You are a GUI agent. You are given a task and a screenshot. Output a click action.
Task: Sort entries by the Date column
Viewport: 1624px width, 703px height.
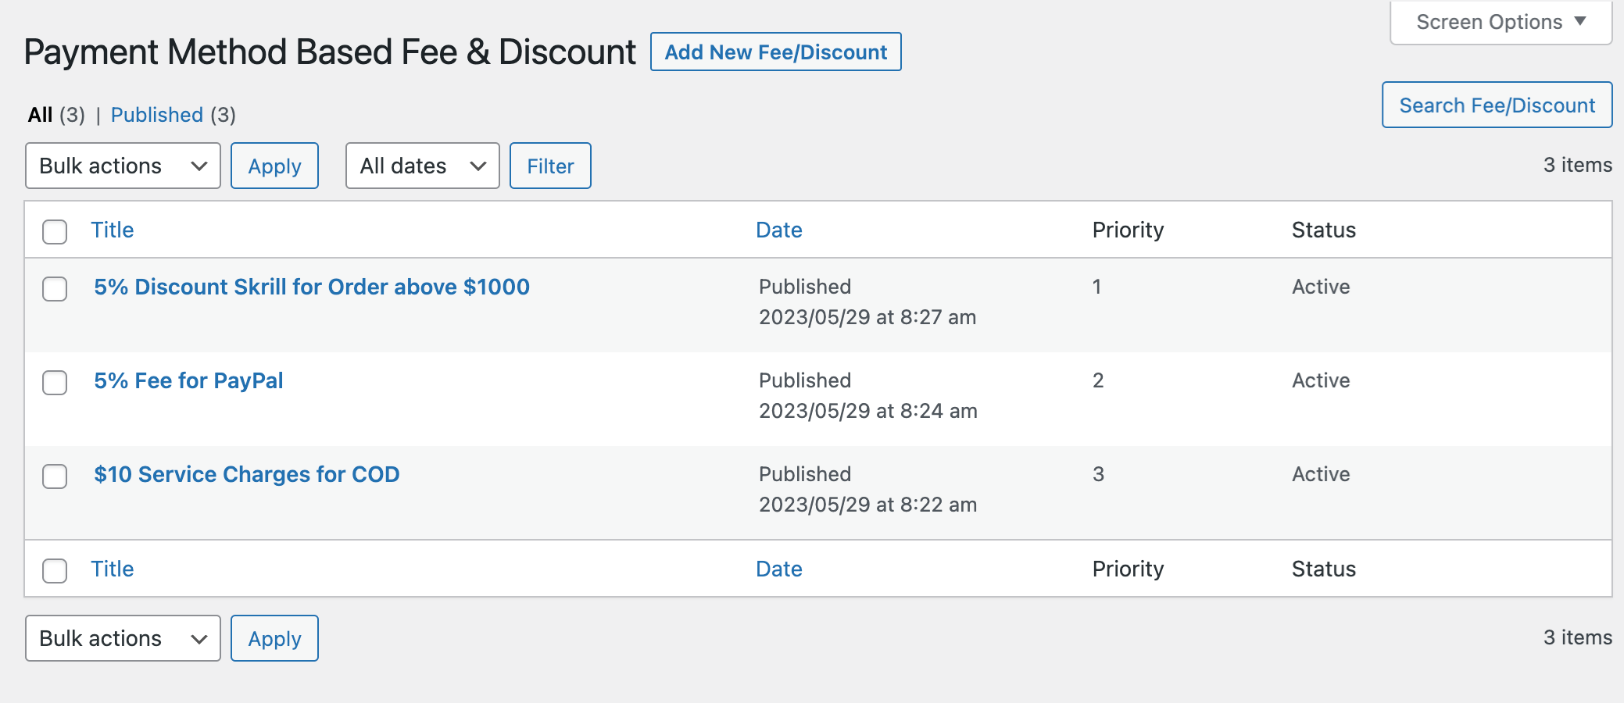(778, 230)
